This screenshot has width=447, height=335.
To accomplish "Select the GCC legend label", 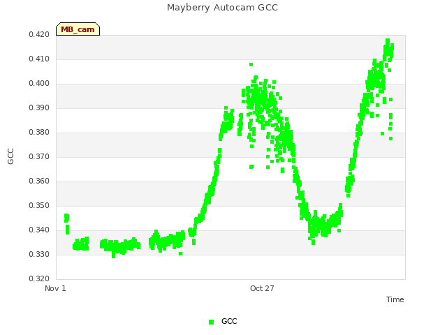I will pos(229,321).
